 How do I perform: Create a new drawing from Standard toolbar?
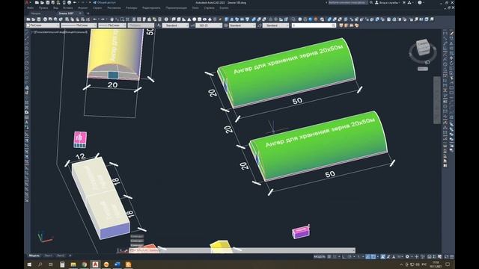(x=28, y=19)
